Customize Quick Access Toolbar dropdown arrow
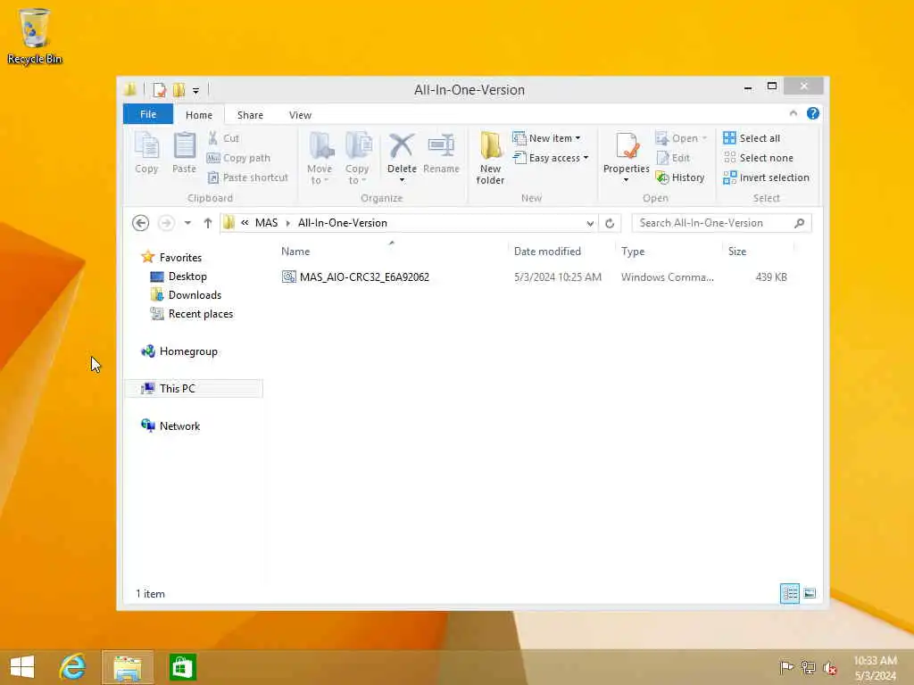 point(195,90)
